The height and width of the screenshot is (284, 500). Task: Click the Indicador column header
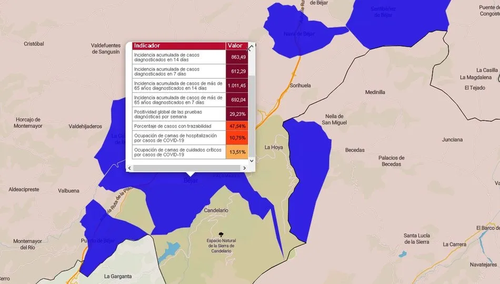[179, 46]
